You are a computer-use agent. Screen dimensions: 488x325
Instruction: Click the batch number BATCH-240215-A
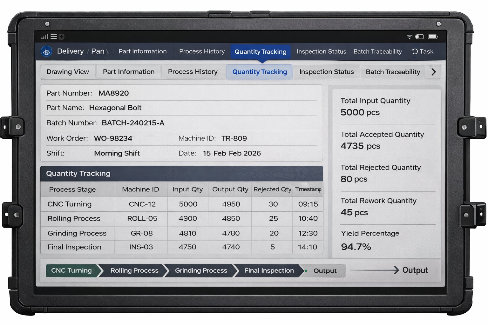point(133,123)
